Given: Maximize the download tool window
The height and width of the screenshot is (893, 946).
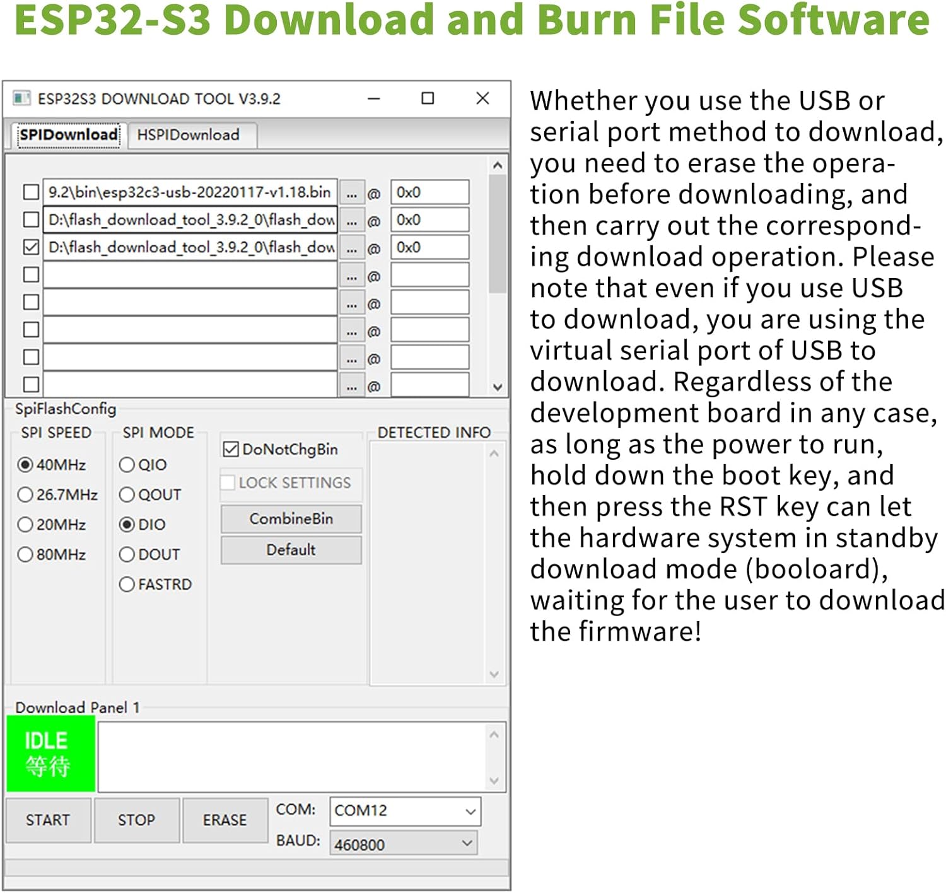Looking at the screenshot, I should pos(428,98).
